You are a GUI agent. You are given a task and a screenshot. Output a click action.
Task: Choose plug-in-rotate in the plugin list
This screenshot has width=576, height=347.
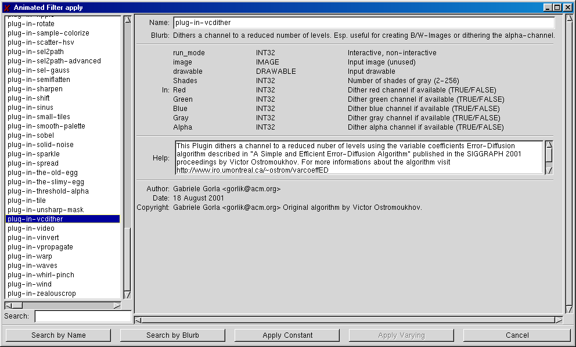[x=31, y=24]
